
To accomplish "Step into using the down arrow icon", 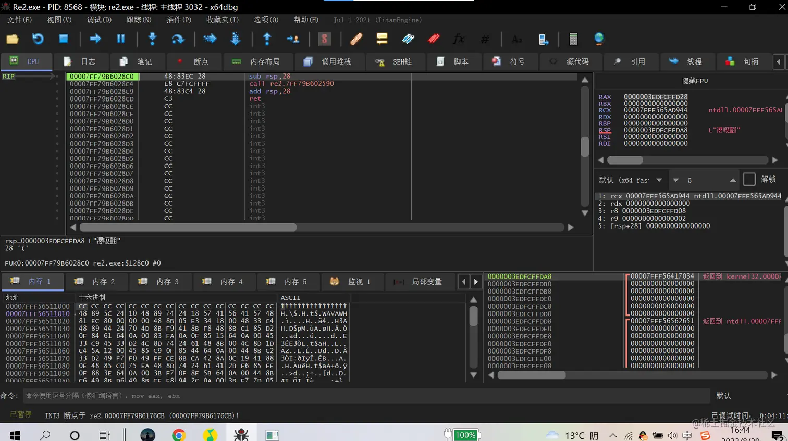I will point(153,39).
